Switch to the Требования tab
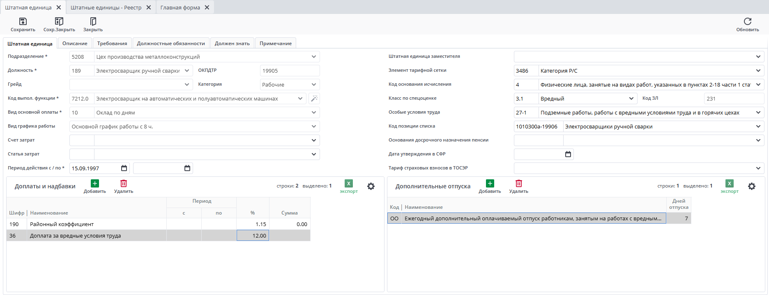 pos(112,43)
